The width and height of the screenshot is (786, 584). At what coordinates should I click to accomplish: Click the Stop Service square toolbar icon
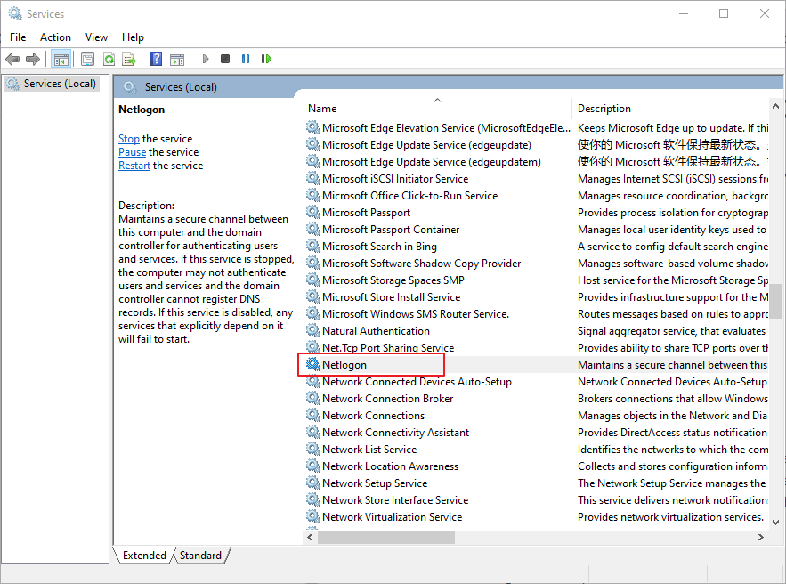(x=223, y=58)
